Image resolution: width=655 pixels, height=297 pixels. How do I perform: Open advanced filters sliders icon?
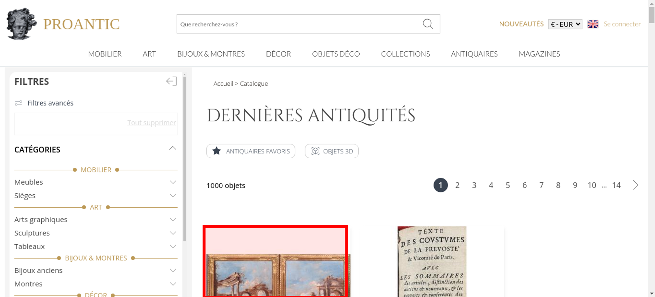[x=19, y=103]
